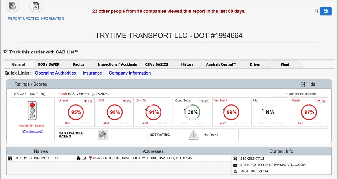Image resolution: width=338 pixels, height=179 pixels.
Task: Click the contact name MILA KRCEVINAC
Action: click(x=255, y=171)
